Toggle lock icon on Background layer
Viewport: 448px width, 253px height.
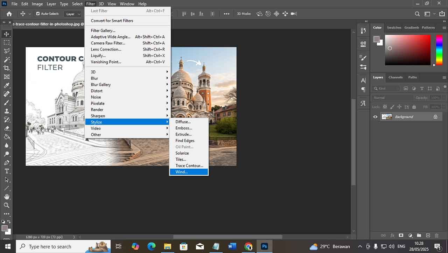[435, 117]
